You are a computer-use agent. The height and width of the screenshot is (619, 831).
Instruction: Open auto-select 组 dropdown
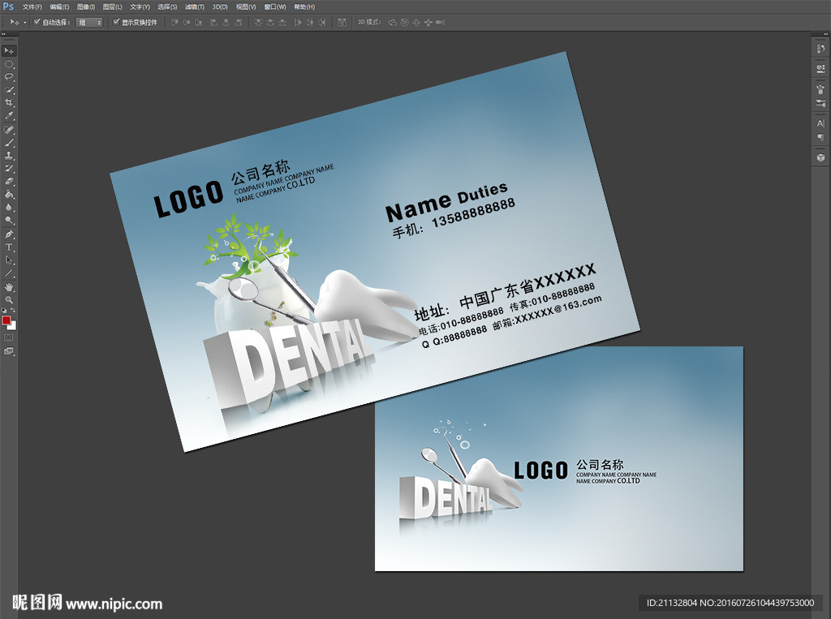click(89, 22)
